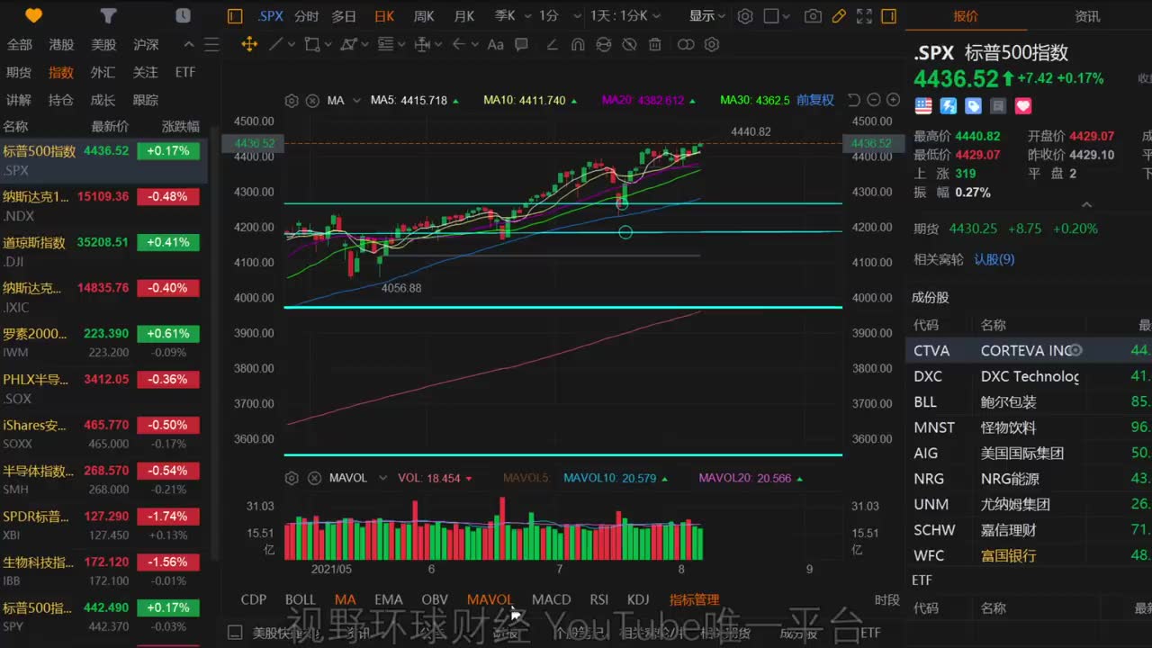Open the WFC 富国银行 constituent row
This screenshot has height=648, width=1152.
pos(1029,555)
